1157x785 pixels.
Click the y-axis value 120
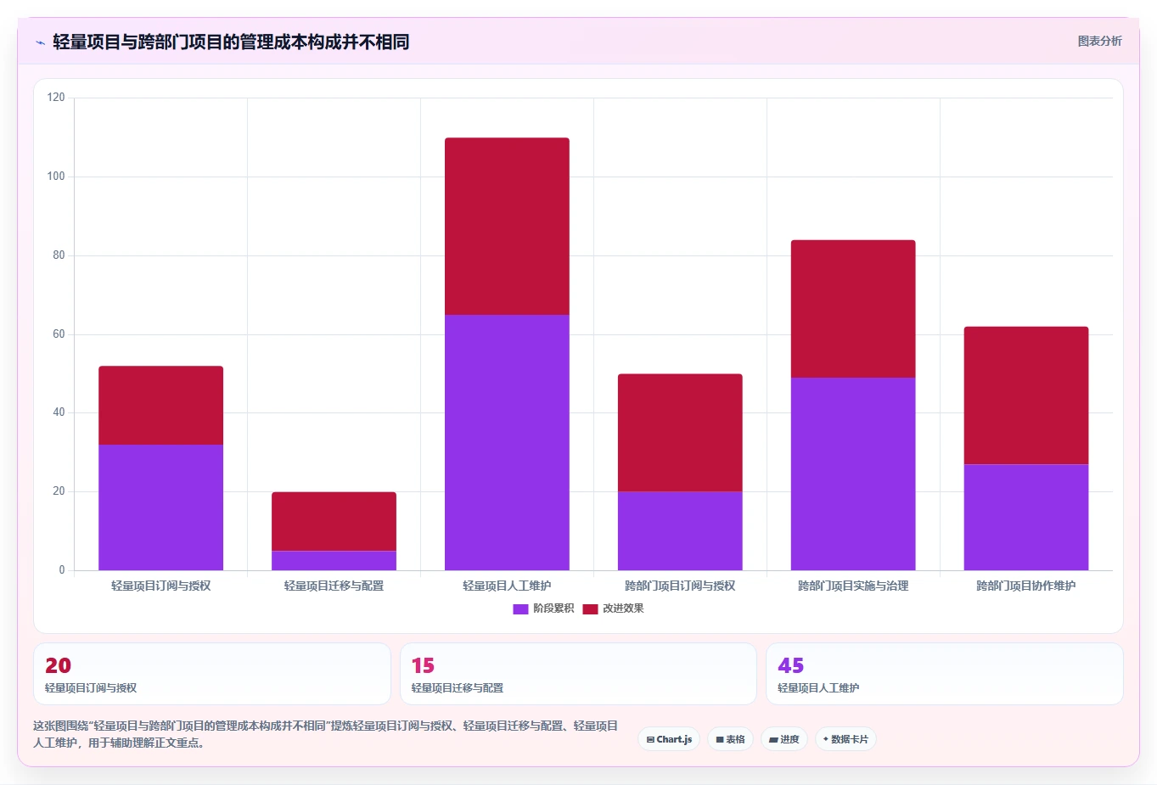tap(56, 98)
